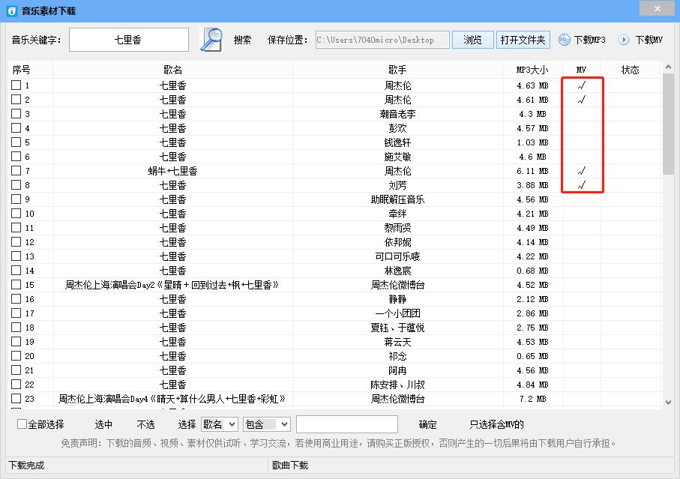Click the 搜索 search button
The image size is (680, 479).
point(241,39)
